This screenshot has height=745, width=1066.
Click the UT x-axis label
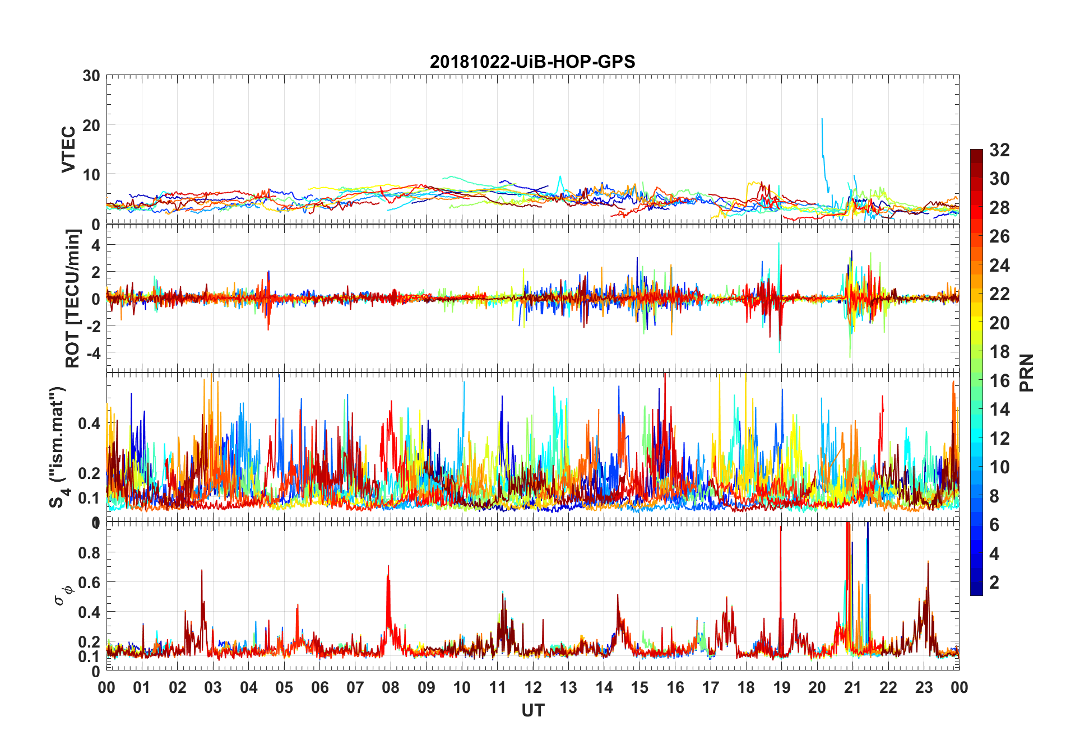tap(533, 710)
